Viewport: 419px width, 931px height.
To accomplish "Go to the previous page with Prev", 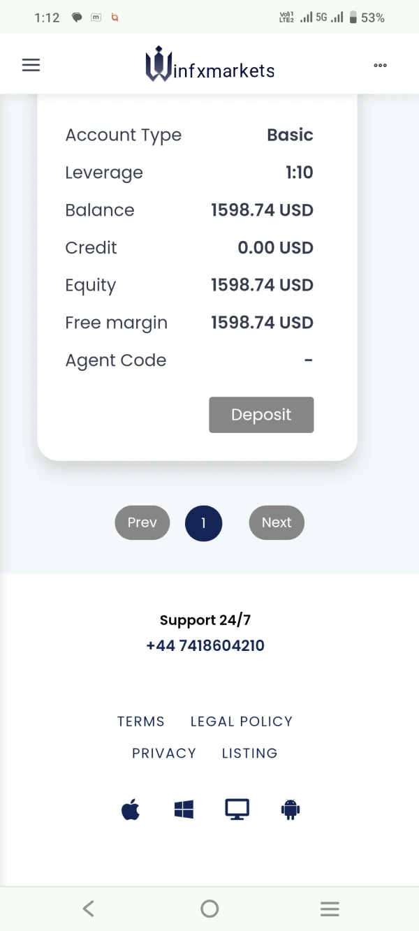I will pyautogui.click(x=142, y=522).
